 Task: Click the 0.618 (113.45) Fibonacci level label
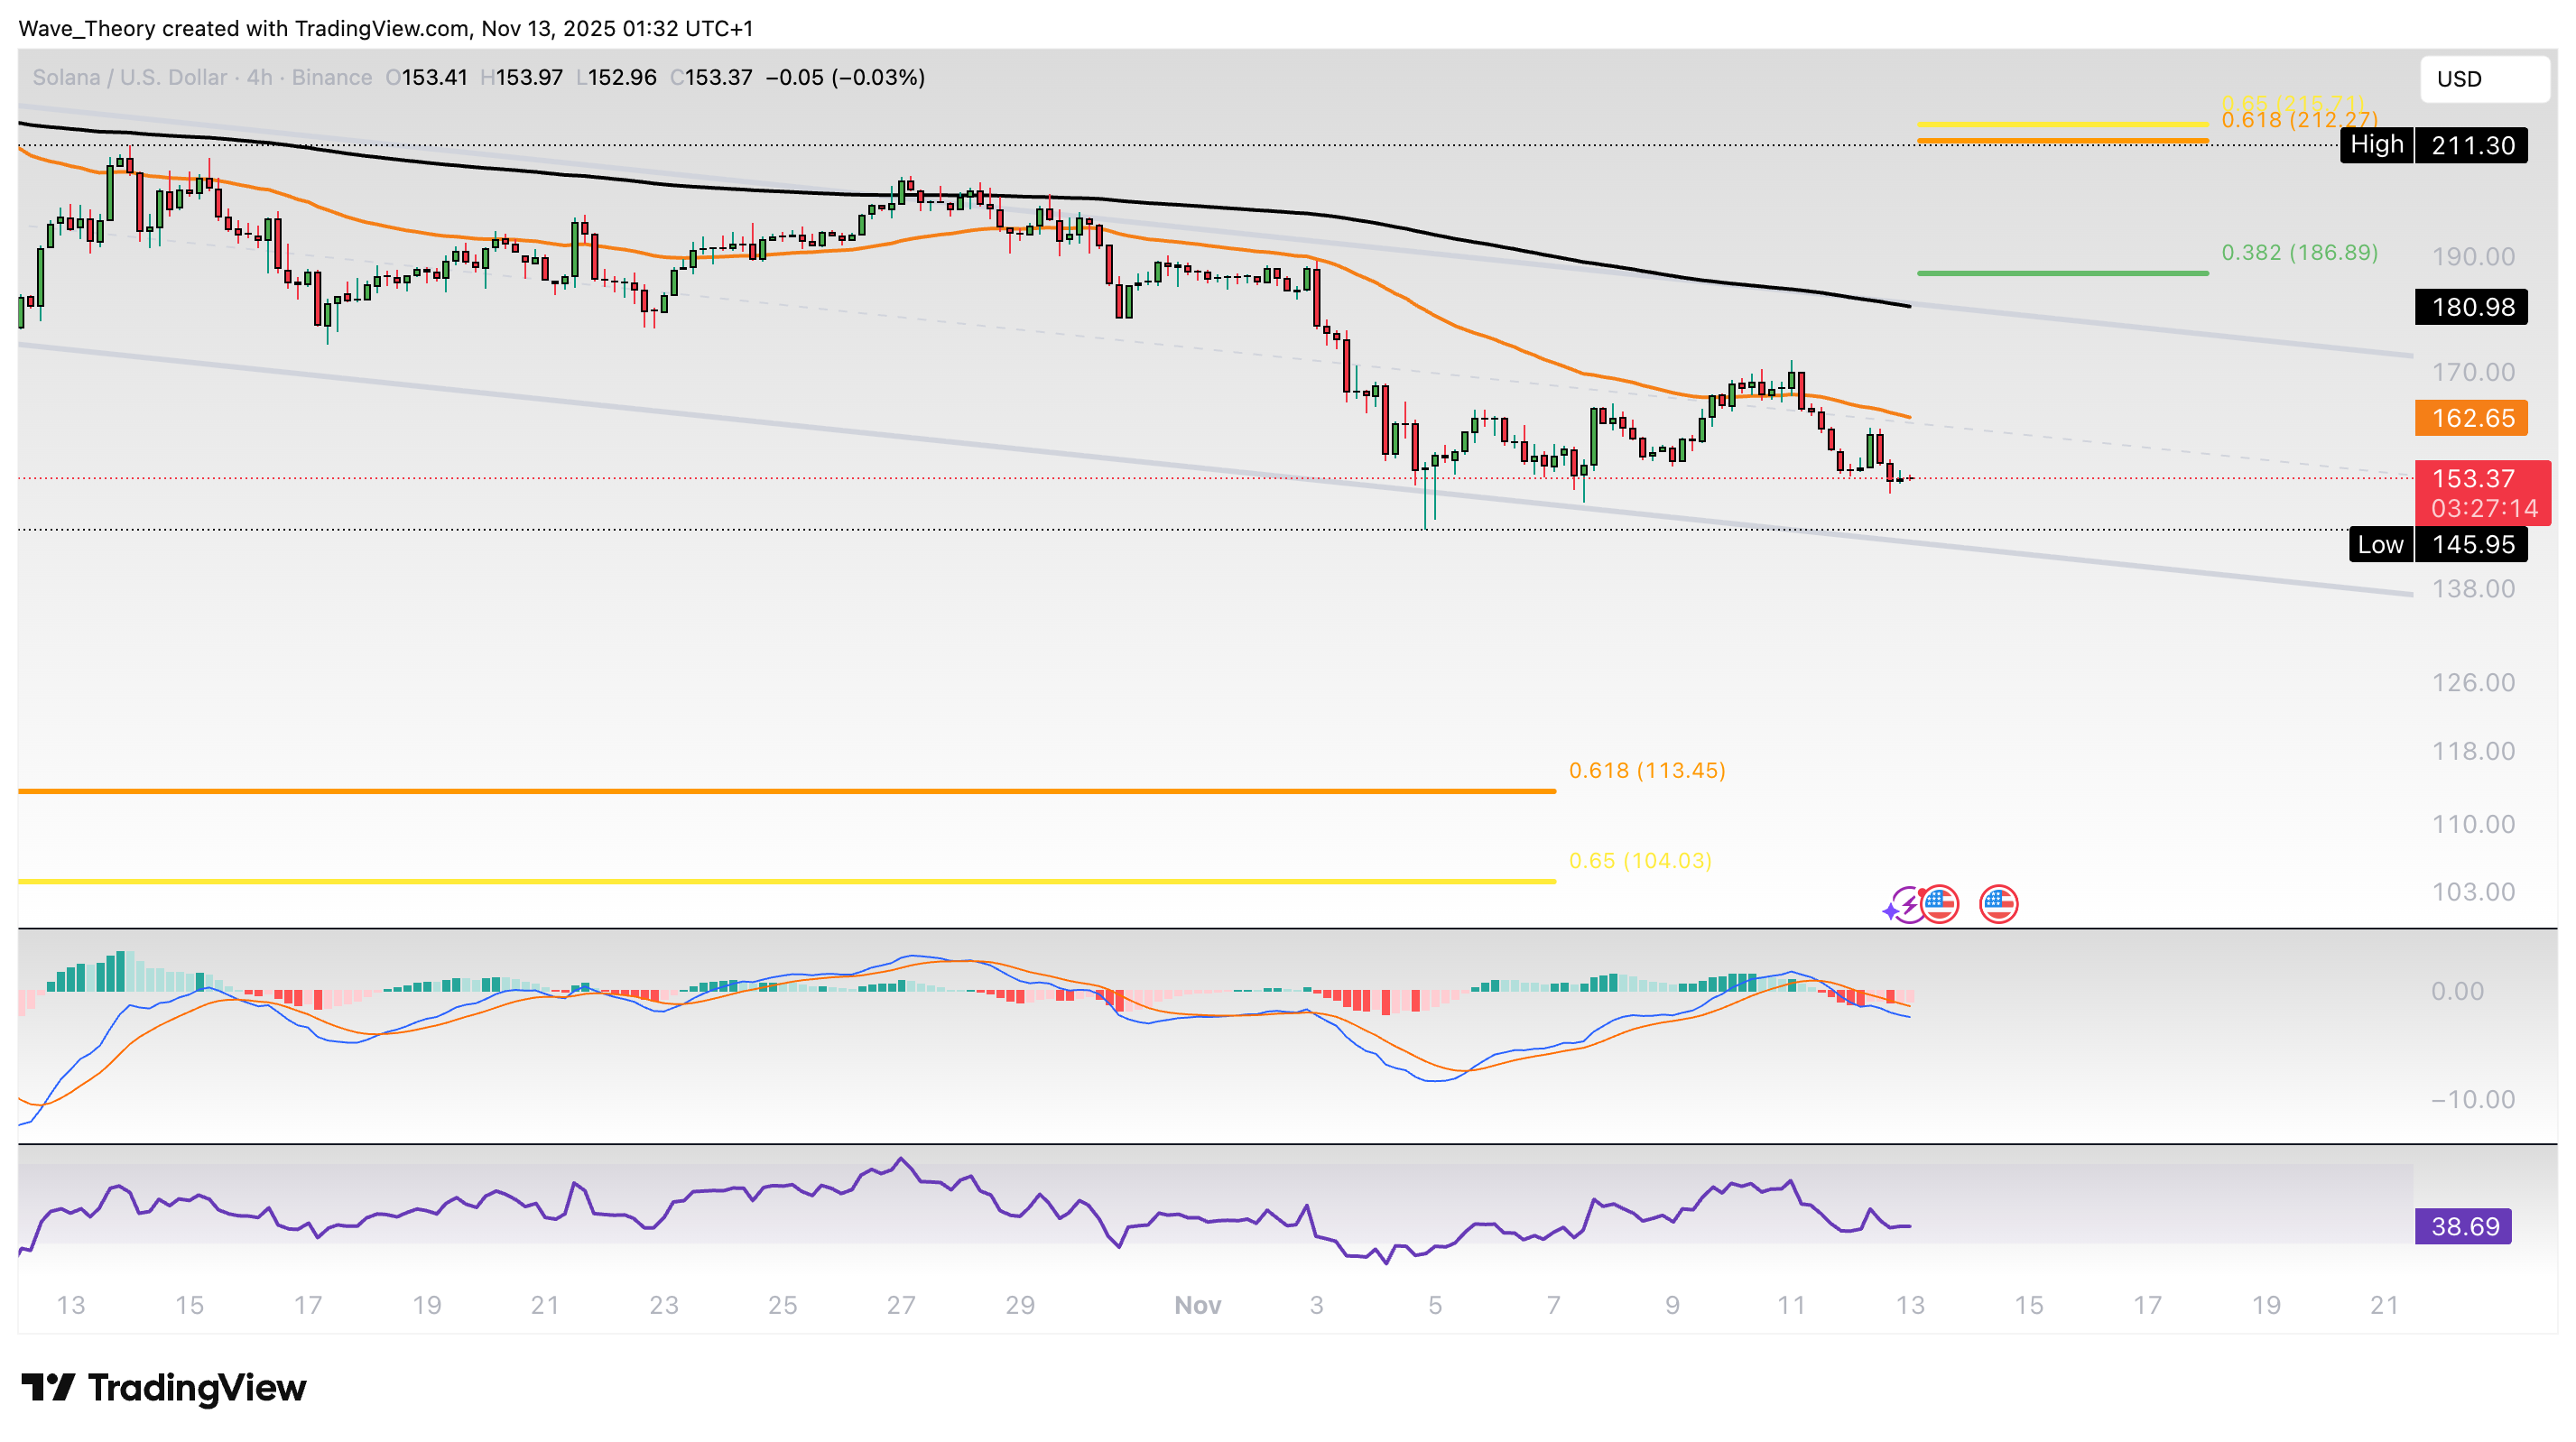[1646, 770]
